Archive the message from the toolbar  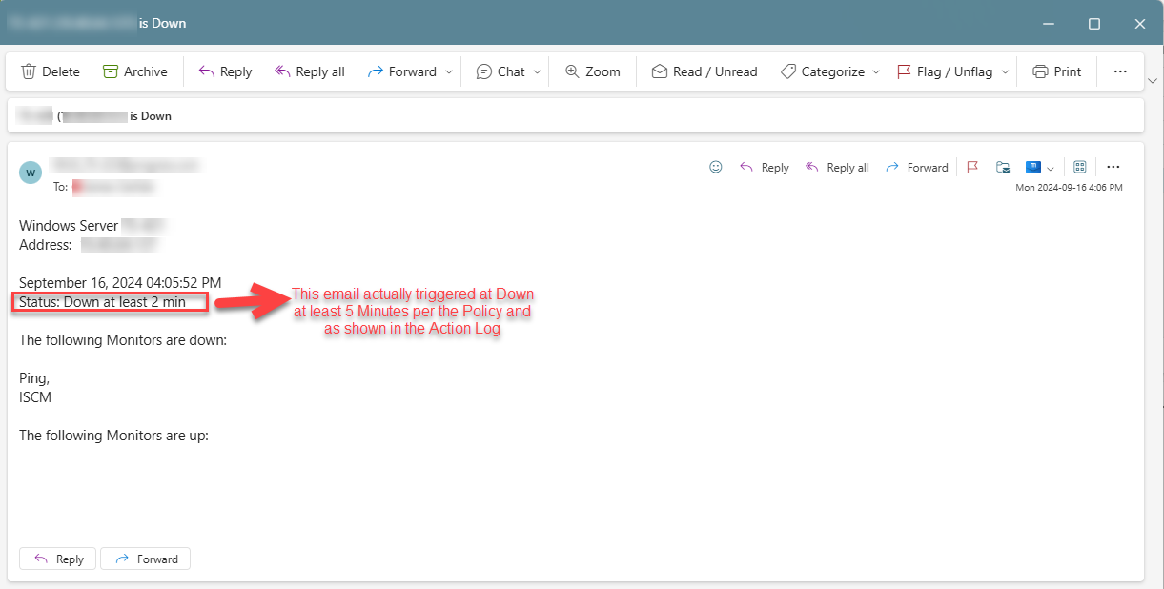(x=135, y=71)
